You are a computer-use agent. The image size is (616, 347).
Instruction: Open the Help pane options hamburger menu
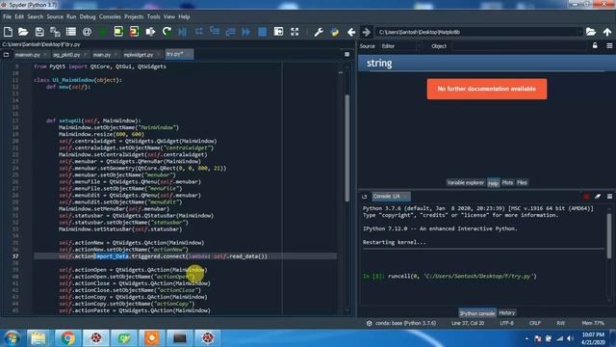click(x=609, y=46)
